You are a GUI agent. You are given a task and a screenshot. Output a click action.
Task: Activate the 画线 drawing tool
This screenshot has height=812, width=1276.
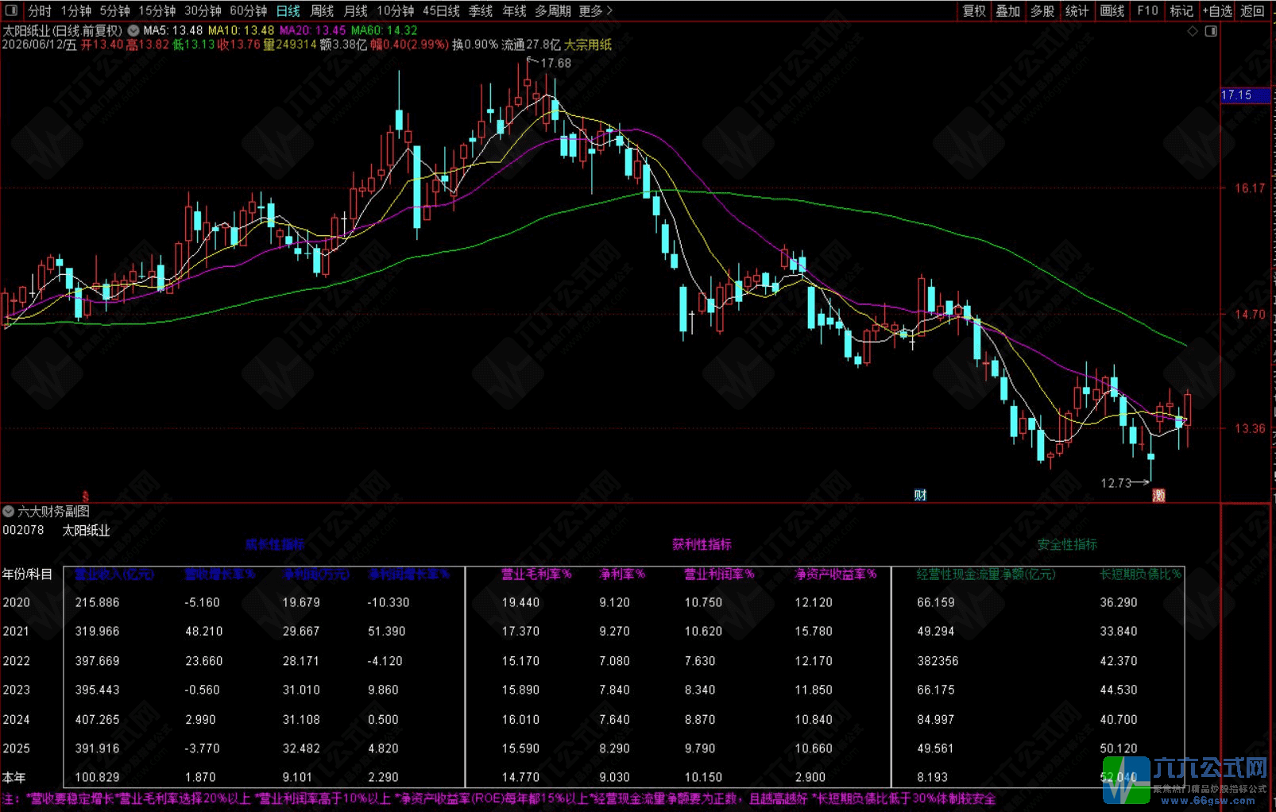point(1112,10)
